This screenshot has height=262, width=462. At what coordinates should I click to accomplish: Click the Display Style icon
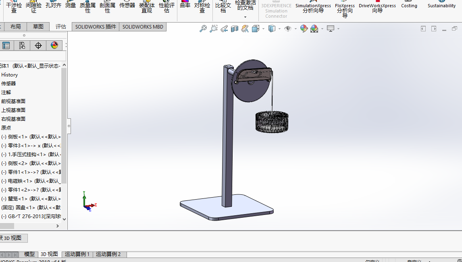coord(272,29)
